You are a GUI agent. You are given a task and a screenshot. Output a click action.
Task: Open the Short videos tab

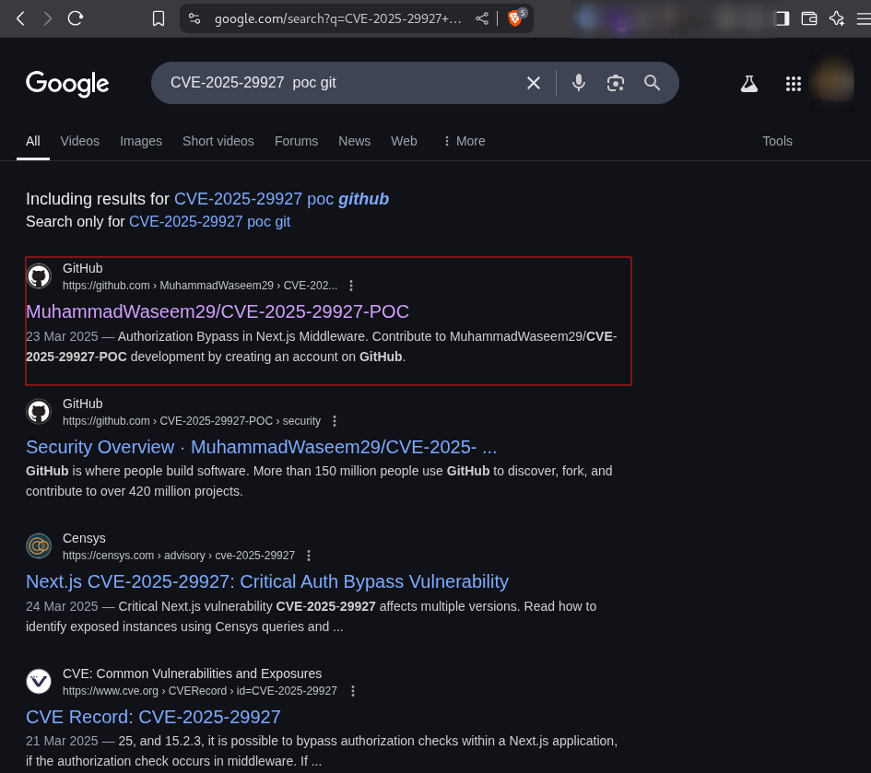(218, 141)
